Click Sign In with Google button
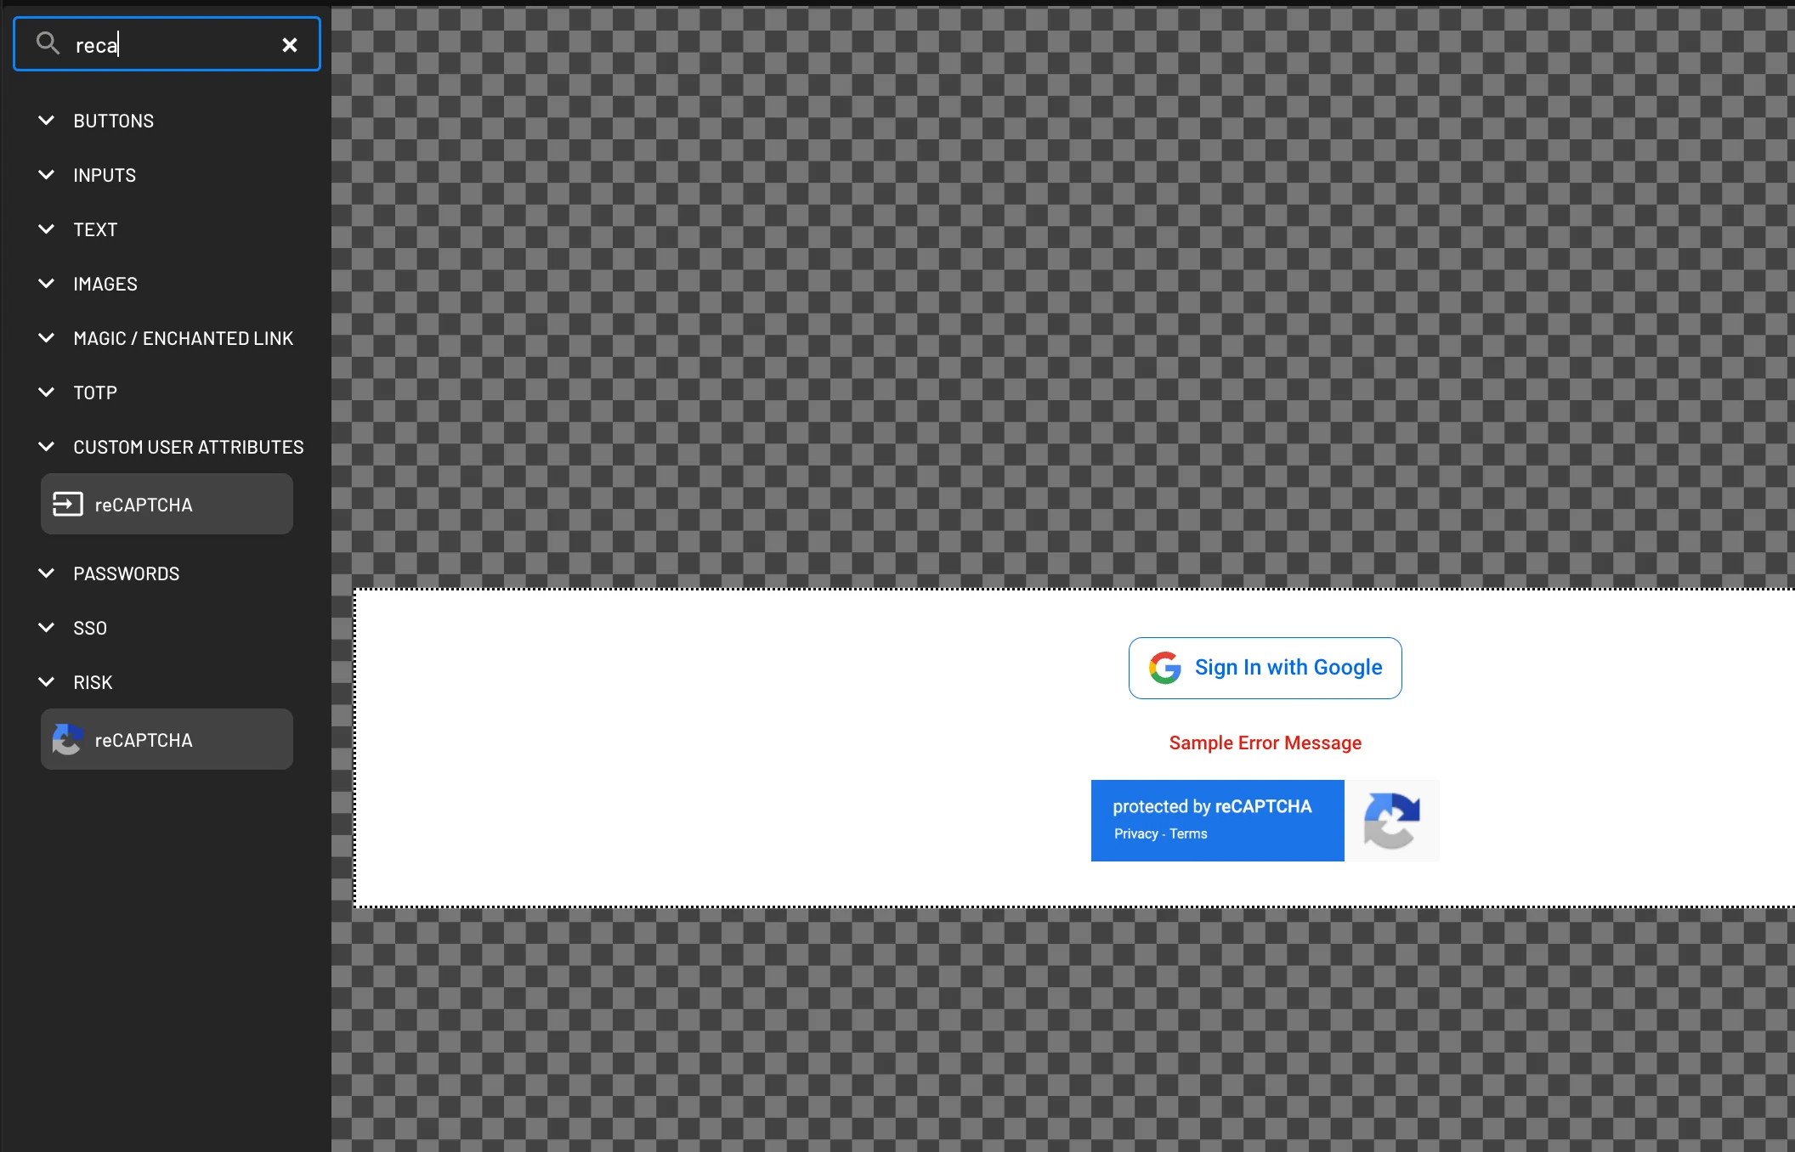Image resolution: width=1795 pixels, height=1152 pixels. coord(1266,669)
